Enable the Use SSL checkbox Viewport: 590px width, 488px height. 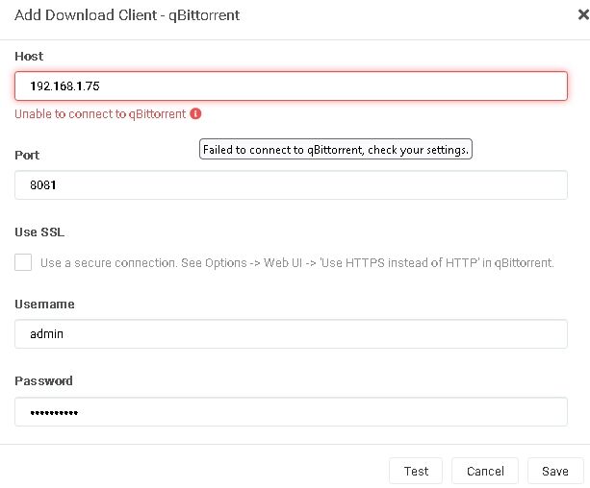click(23, 262)
